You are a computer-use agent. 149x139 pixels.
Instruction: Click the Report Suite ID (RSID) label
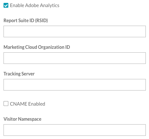click(26, 21)
